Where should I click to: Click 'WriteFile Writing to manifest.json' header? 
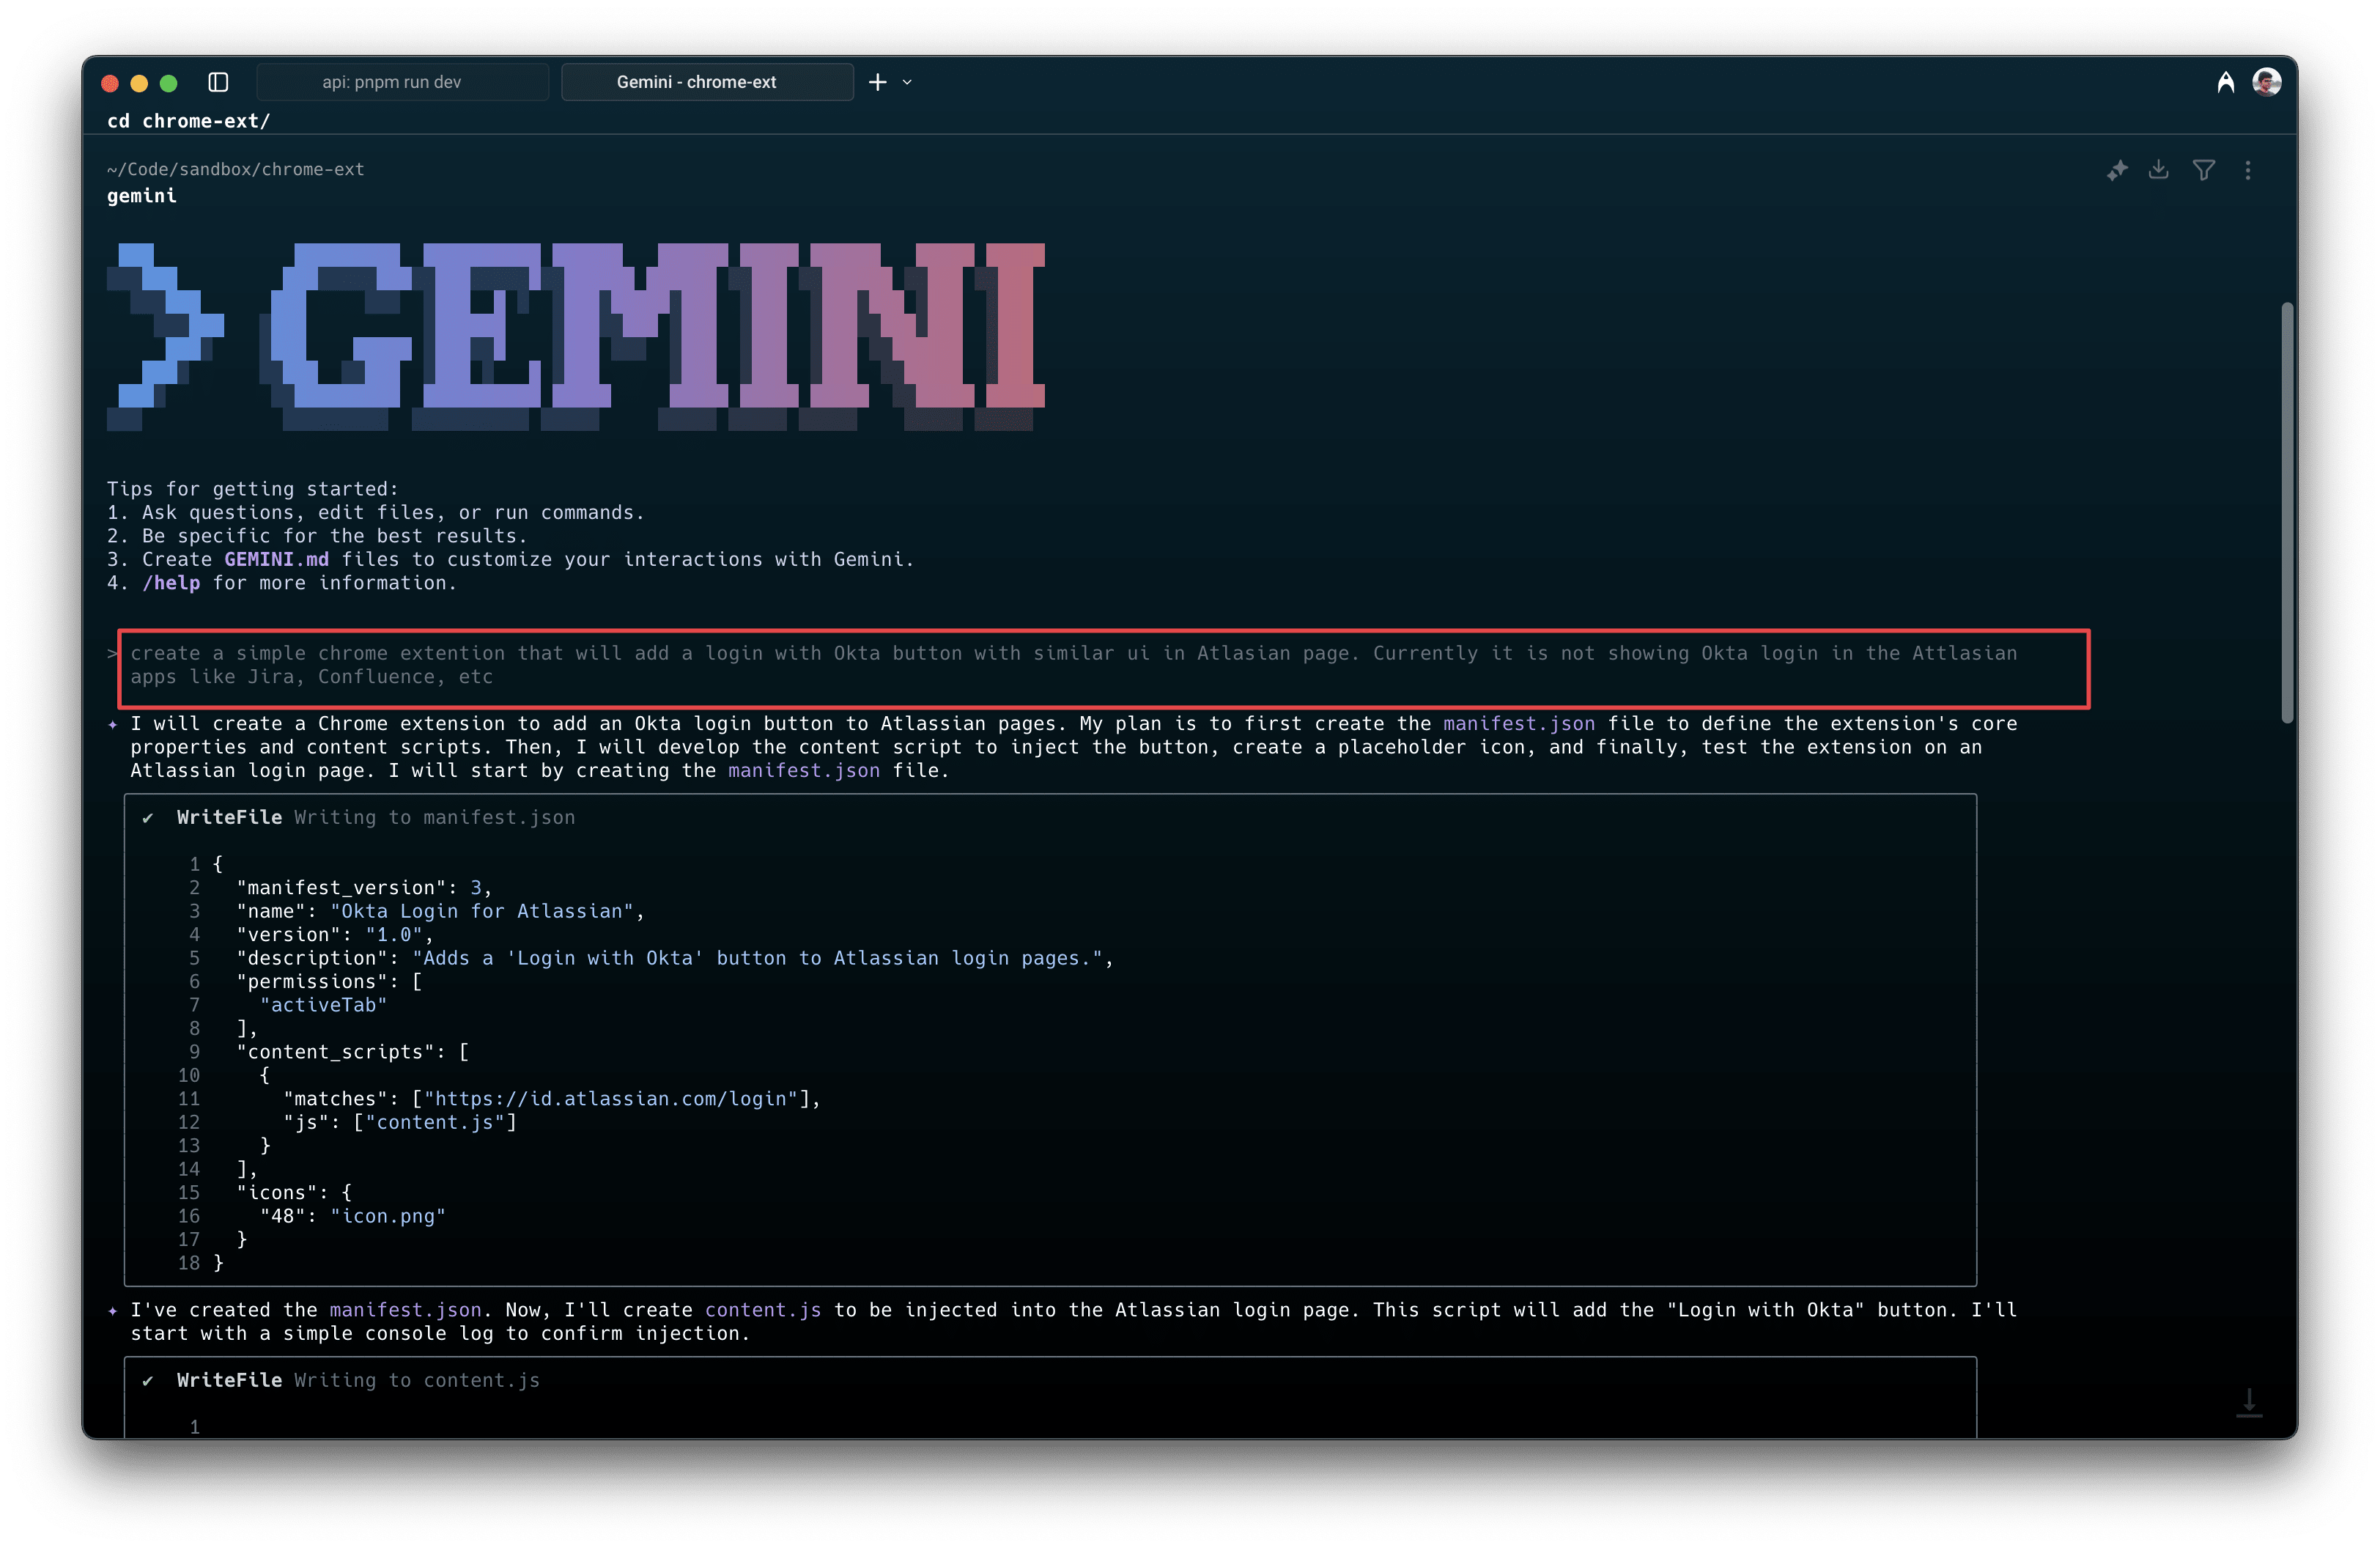376,817
